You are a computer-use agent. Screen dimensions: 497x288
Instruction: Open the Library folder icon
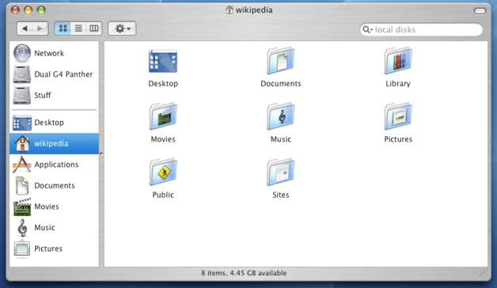[x=398, y=60]
